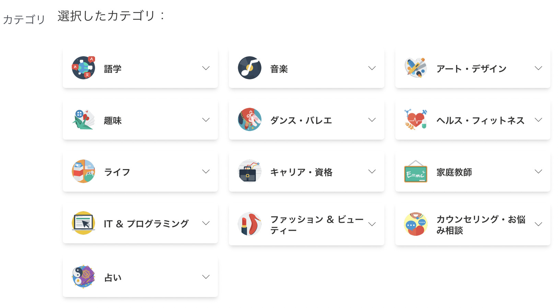This screenshot has height=308, width=558.
Task: Expand the 占い category chevron
Action: (x=206, y=277)
